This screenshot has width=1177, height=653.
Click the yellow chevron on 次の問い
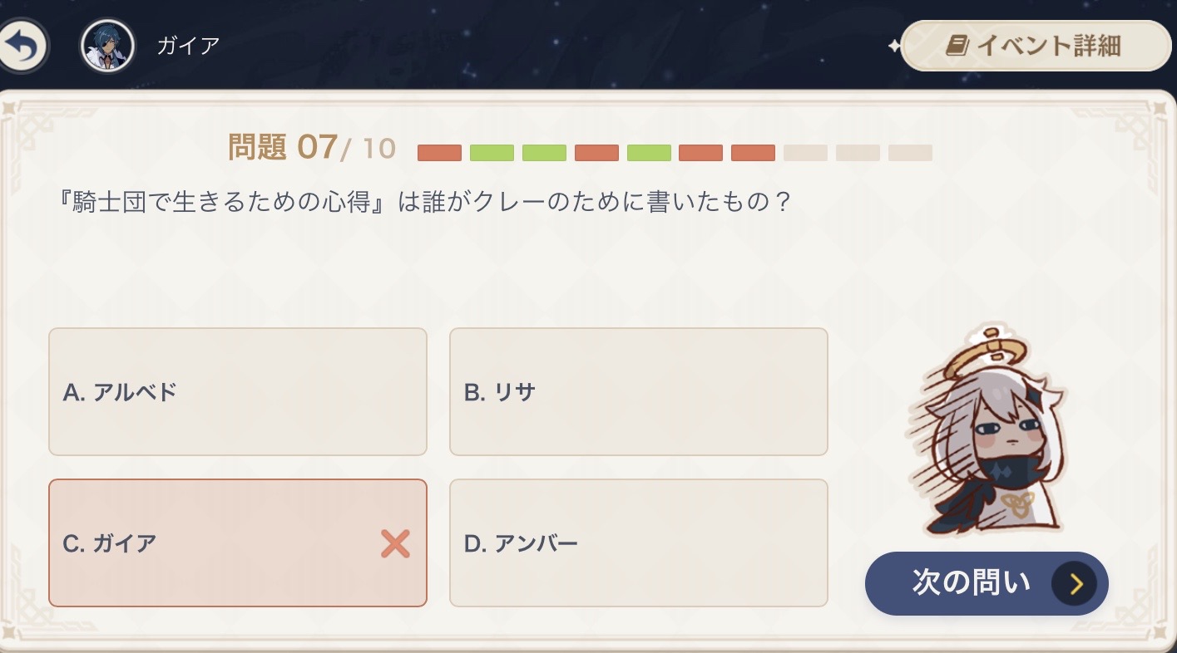pos(1075,584)
